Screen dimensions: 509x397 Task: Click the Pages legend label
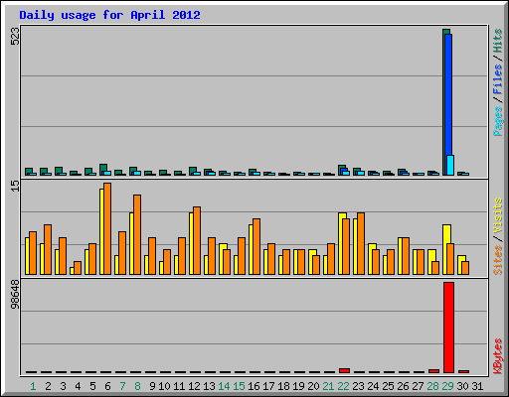tap(498, 121)
